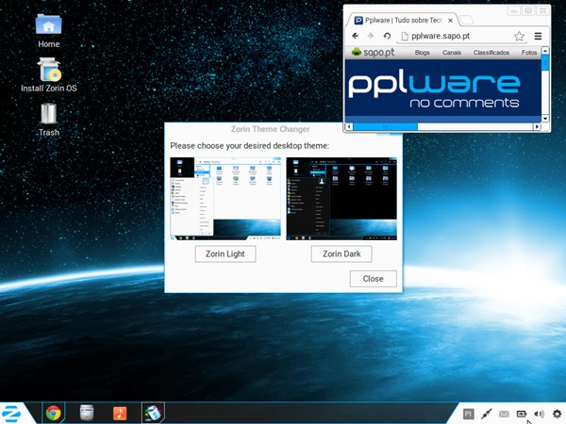Click the horizontal scrollbar right arrow
Viewport: 566px width, 424px height.
(537, 126)
